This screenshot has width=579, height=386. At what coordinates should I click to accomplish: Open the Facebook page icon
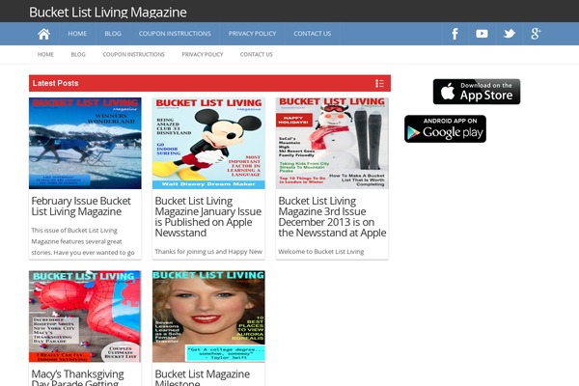455,34
